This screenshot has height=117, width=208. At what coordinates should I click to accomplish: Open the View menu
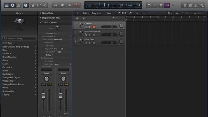(x=110, y=13)
